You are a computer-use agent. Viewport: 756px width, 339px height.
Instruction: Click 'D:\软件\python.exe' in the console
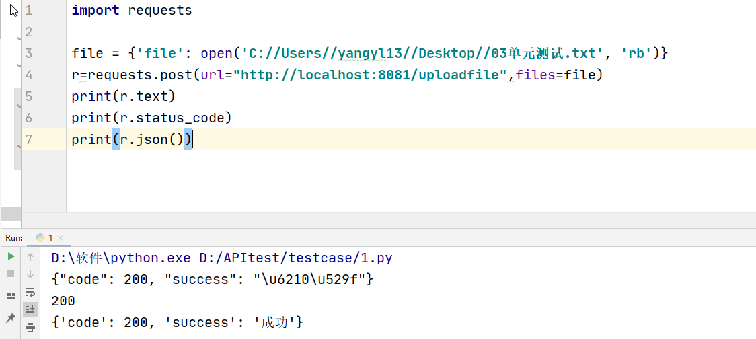121,258
